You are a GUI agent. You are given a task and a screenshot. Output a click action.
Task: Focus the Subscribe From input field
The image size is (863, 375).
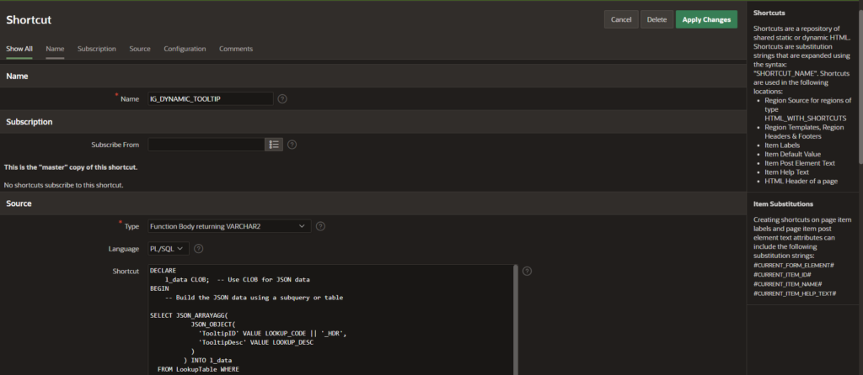[206, 145]
